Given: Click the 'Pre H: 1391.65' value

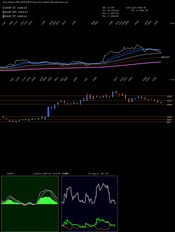Looking at the screenshot, I should (111, 11).
